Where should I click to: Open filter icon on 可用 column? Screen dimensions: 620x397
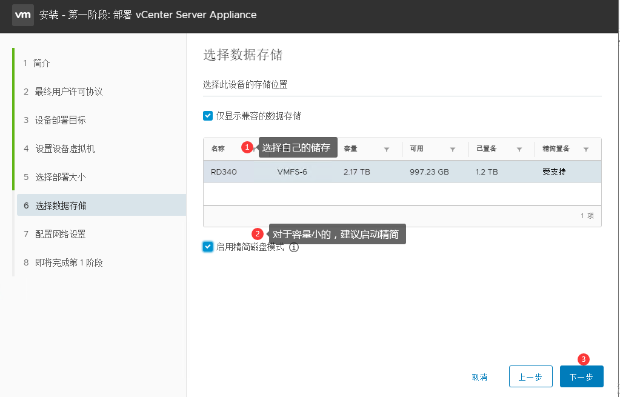(x=452, y=149)
